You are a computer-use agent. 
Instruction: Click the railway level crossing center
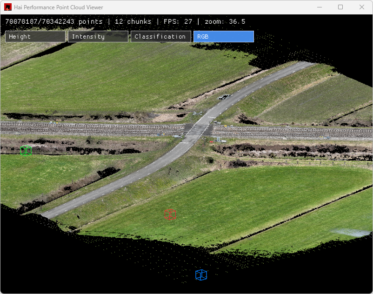[x=199, y=129]
